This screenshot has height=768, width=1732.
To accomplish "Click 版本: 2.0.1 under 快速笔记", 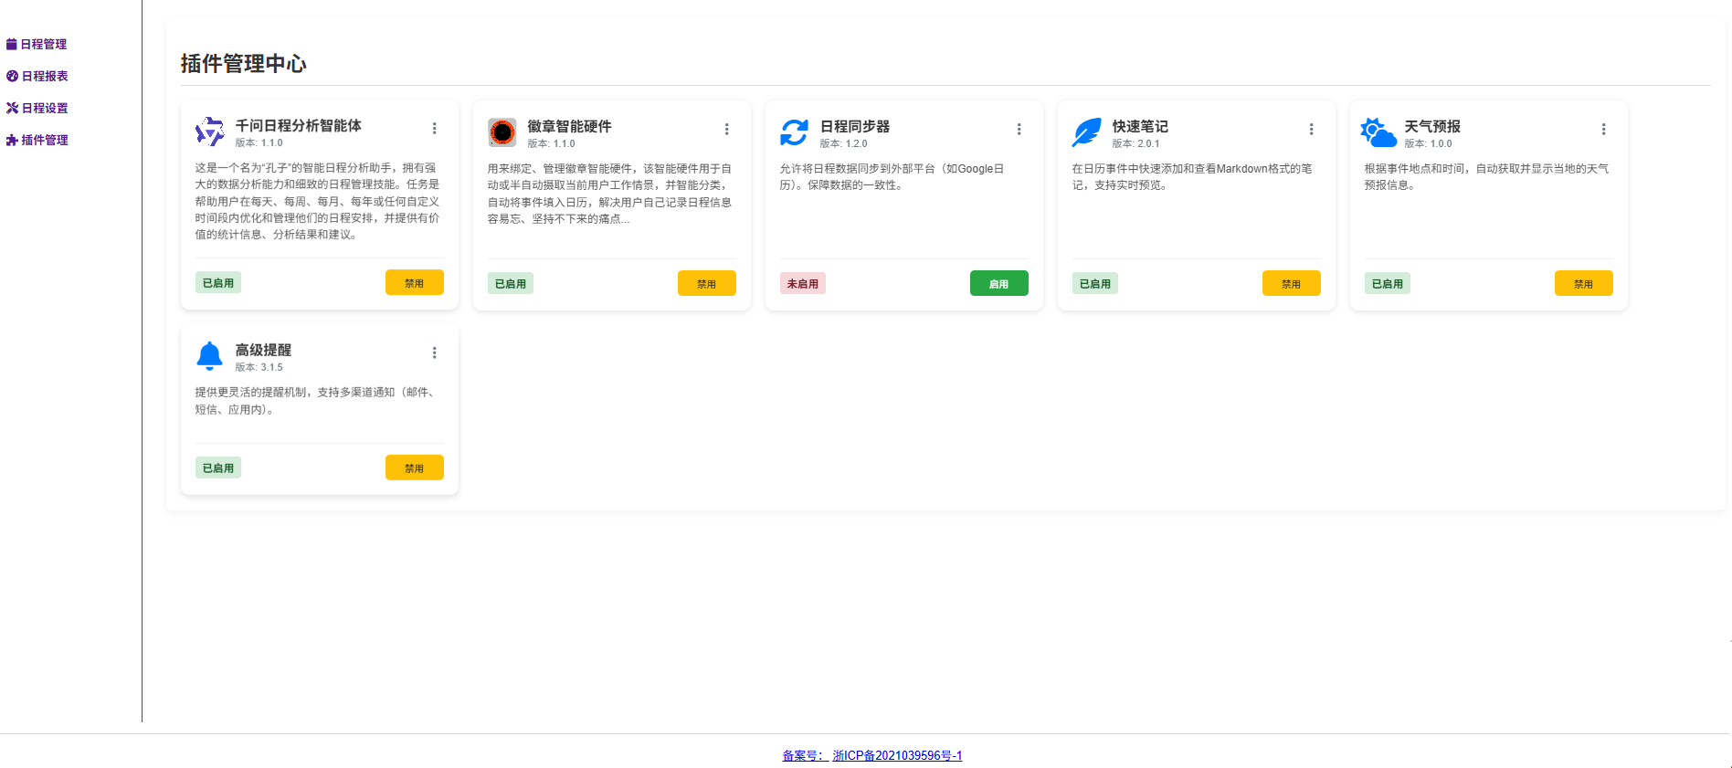I will click(1136, 143).
